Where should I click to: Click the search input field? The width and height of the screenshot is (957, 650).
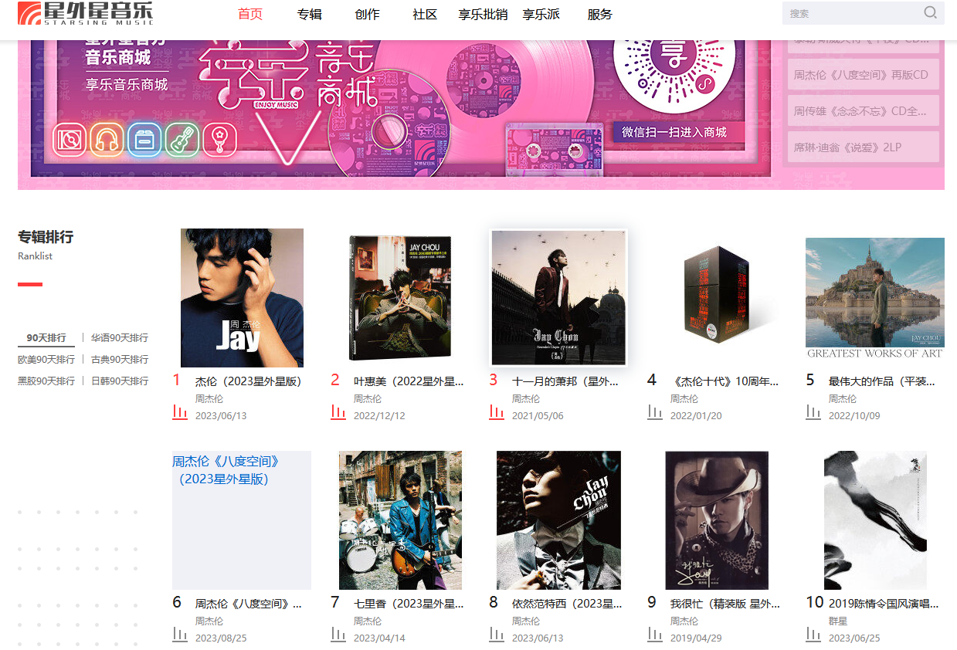852,13
